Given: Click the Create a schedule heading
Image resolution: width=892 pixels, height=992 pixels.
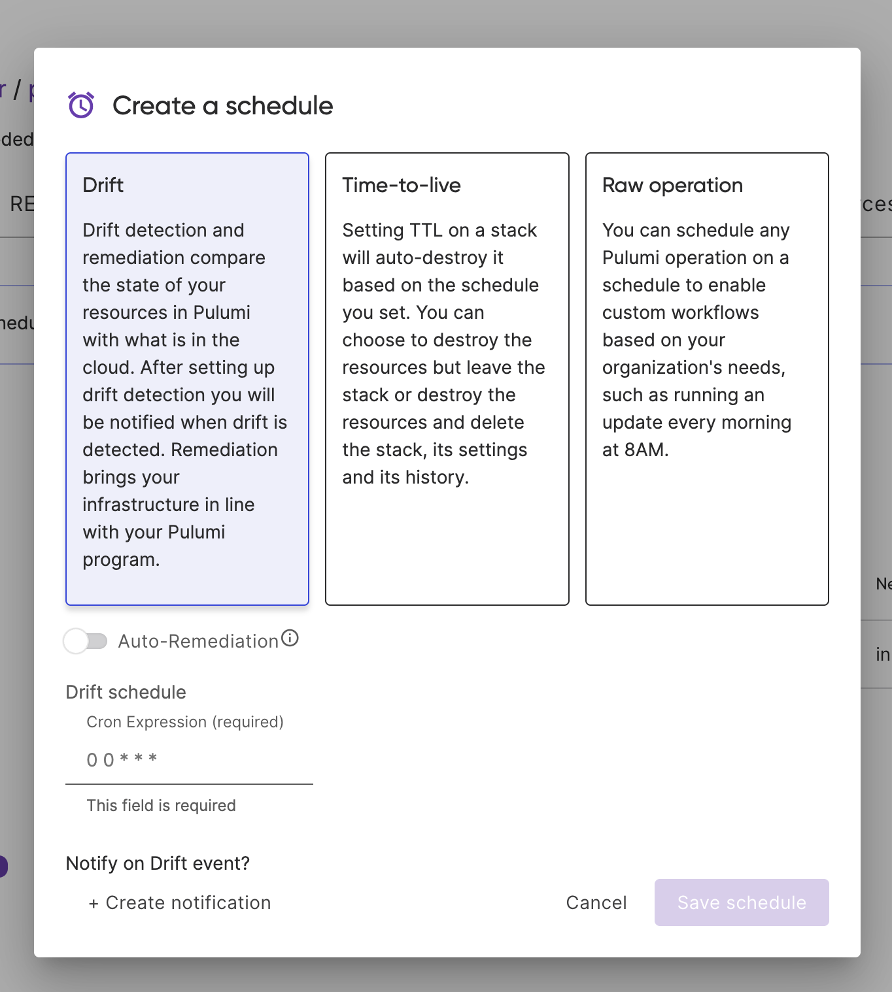Looking at the screenshot, I should 223,106.
